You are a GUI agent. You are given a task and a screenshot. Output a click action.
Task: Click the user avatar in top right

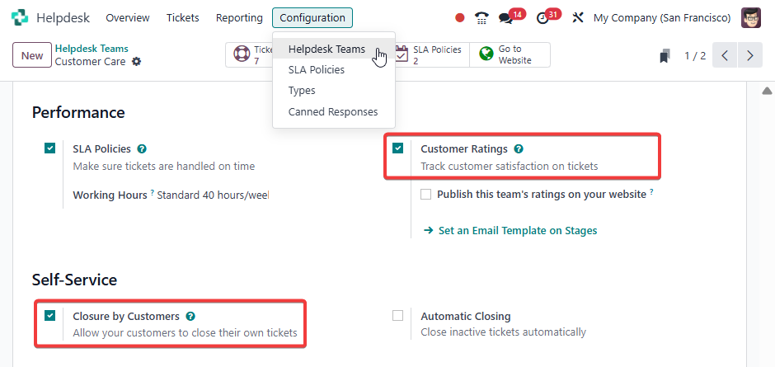750,17
